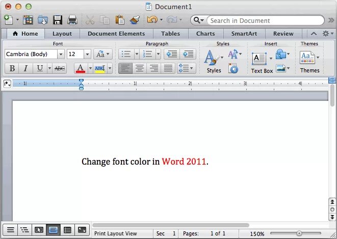Set Center text alignment

(140, 68)
